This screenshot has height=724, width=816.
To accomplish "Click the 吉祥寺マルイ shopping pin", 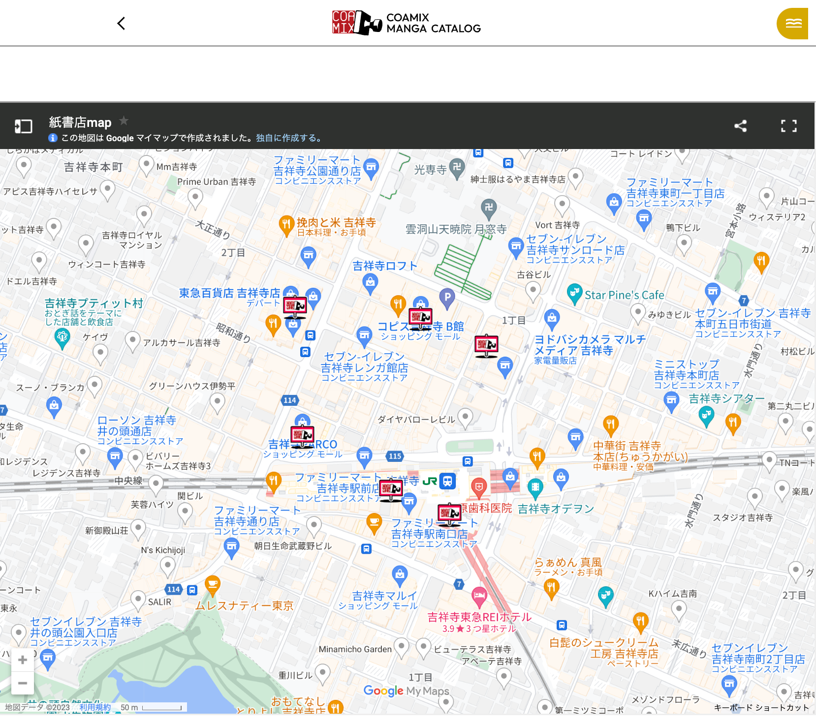I will click(400, 575).
